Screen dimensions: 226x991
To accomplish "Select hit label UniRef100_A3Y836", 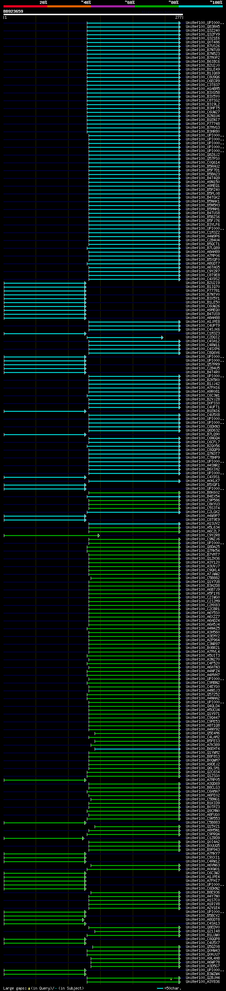I will (x=203, y=981).
